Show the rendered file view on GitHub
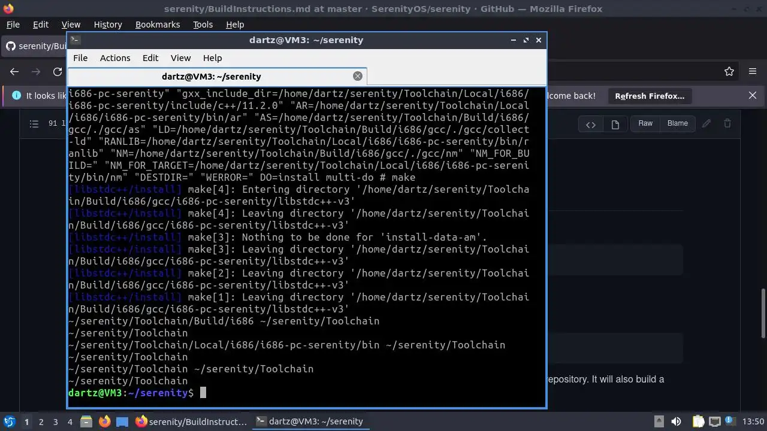The image size is (767, 431). pyautogui.click(x=615, y=124)
